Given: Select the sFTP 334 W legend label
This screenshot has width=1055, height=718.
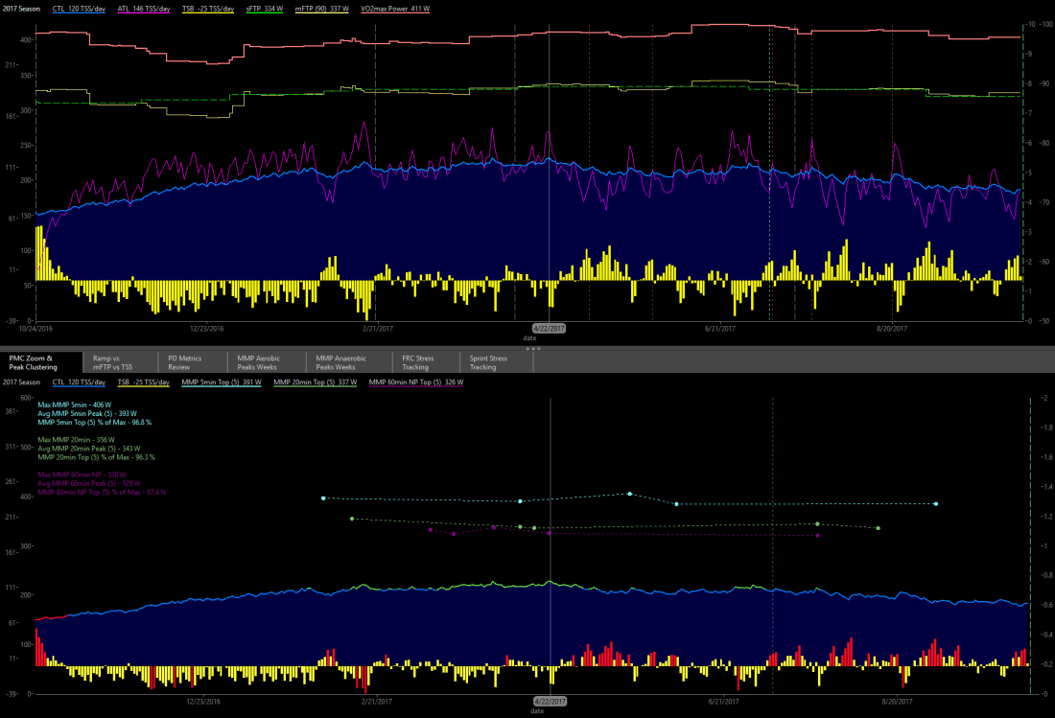Looking at the screenshot, I should (x=266, y=8).
